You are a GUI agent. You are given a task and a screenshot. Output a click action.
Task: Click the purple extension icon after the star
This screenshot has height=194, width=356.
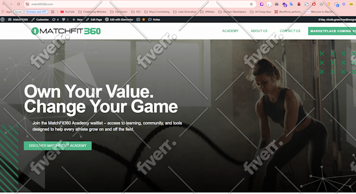click(x=262, y=4)
